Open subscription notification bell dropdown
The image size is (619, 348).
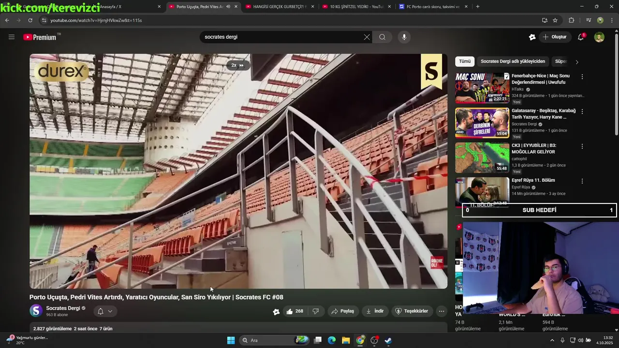[105, 311]
